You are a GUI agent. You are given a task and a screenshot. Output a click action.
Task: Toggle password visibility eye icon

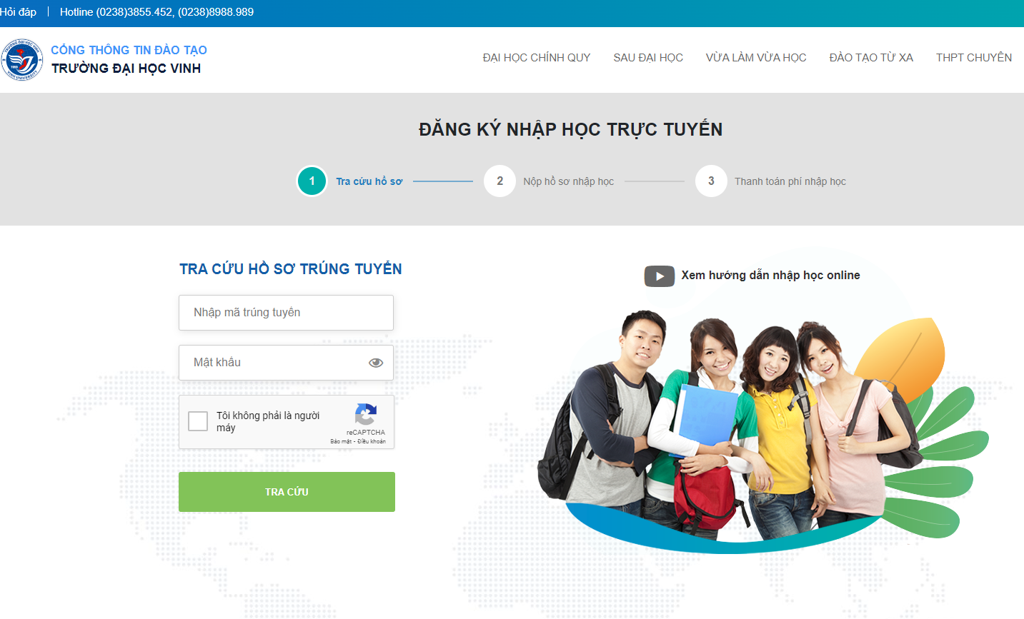pos(376,363)
